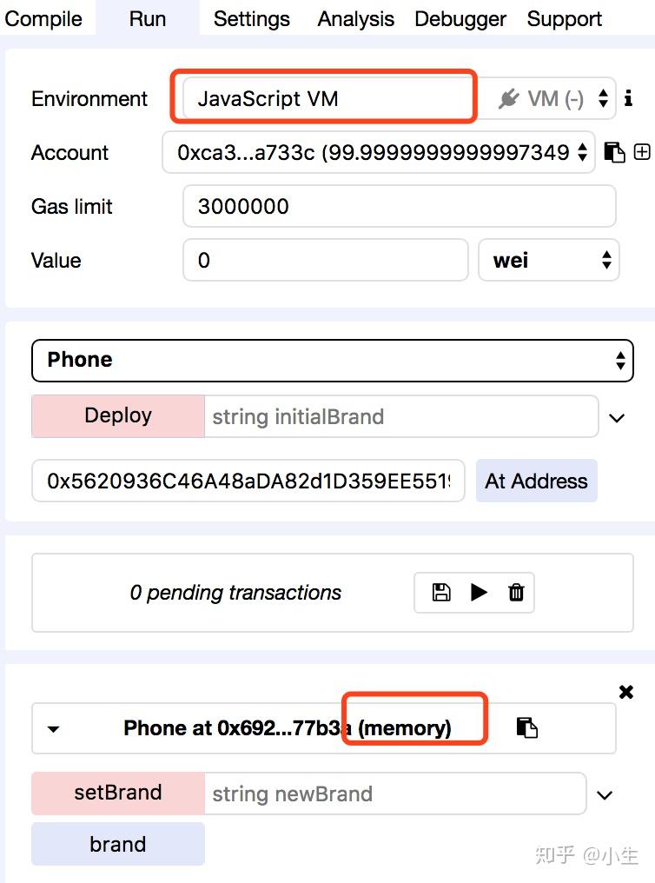Open the Environment JavaScript VM dropdown
The width and height of the screenshot is (655, 883).
(x=399, y=98)
